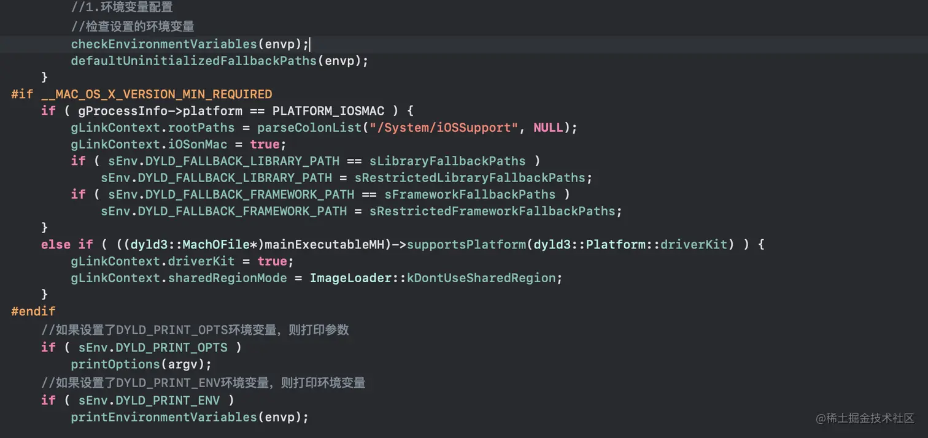Click 'sEnv.DYLD_PRINT_OPTS' condition
This screenshot has height=438, width=928.
(153, 347)
